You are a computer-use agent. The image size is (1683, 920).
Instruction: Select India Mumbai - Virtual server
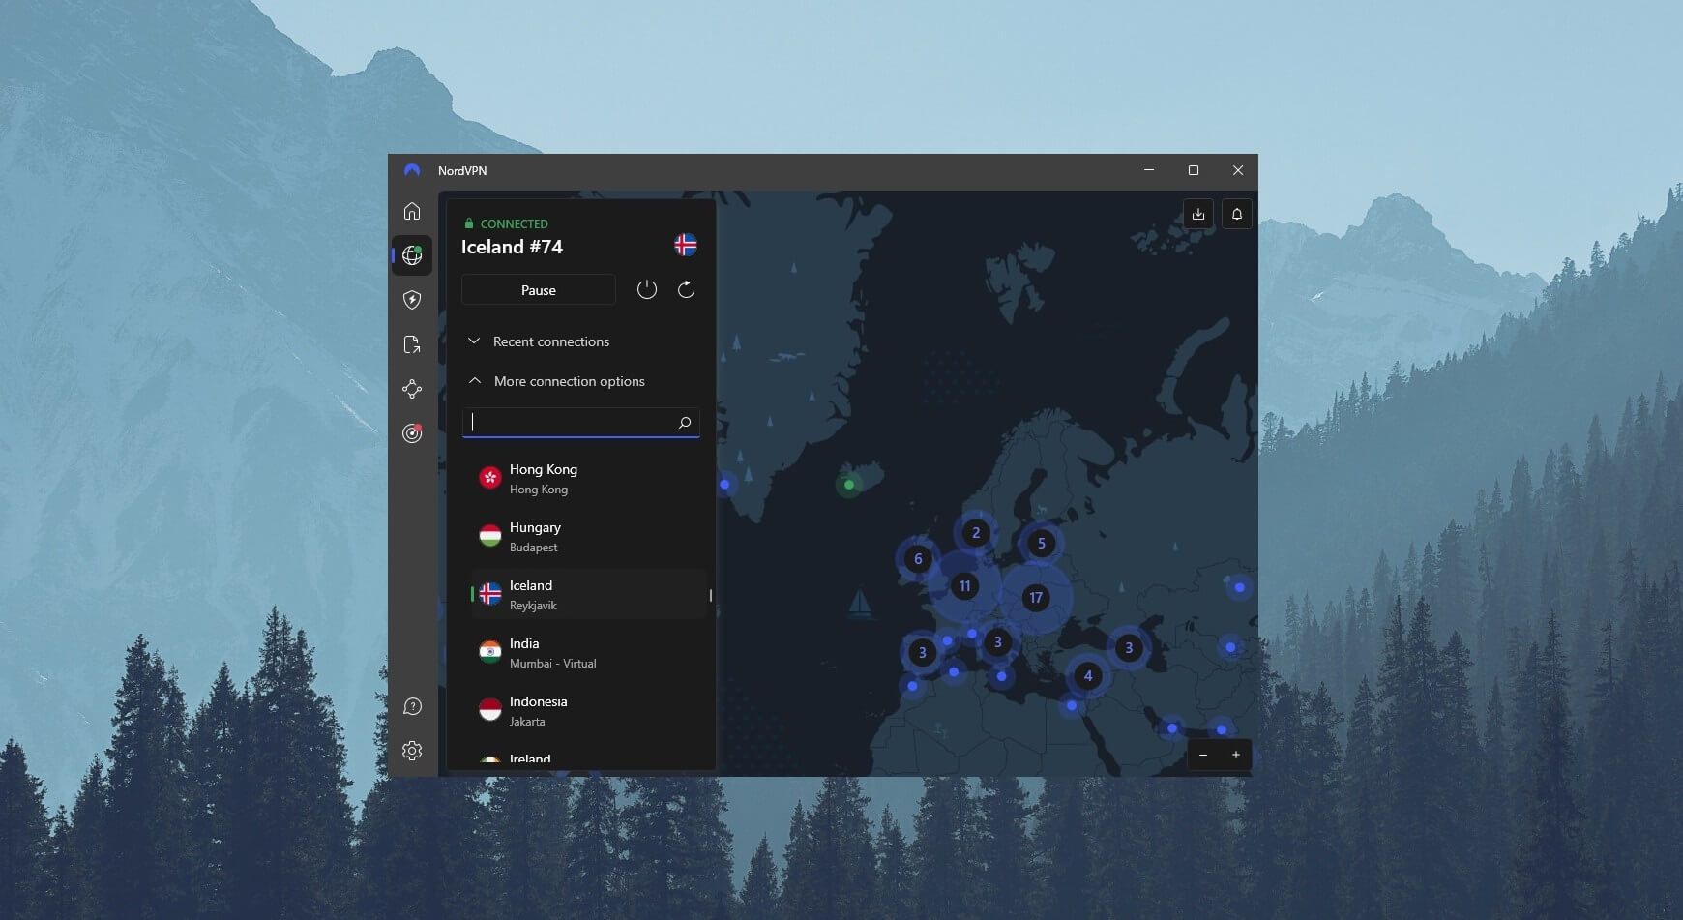click(588, 653)
